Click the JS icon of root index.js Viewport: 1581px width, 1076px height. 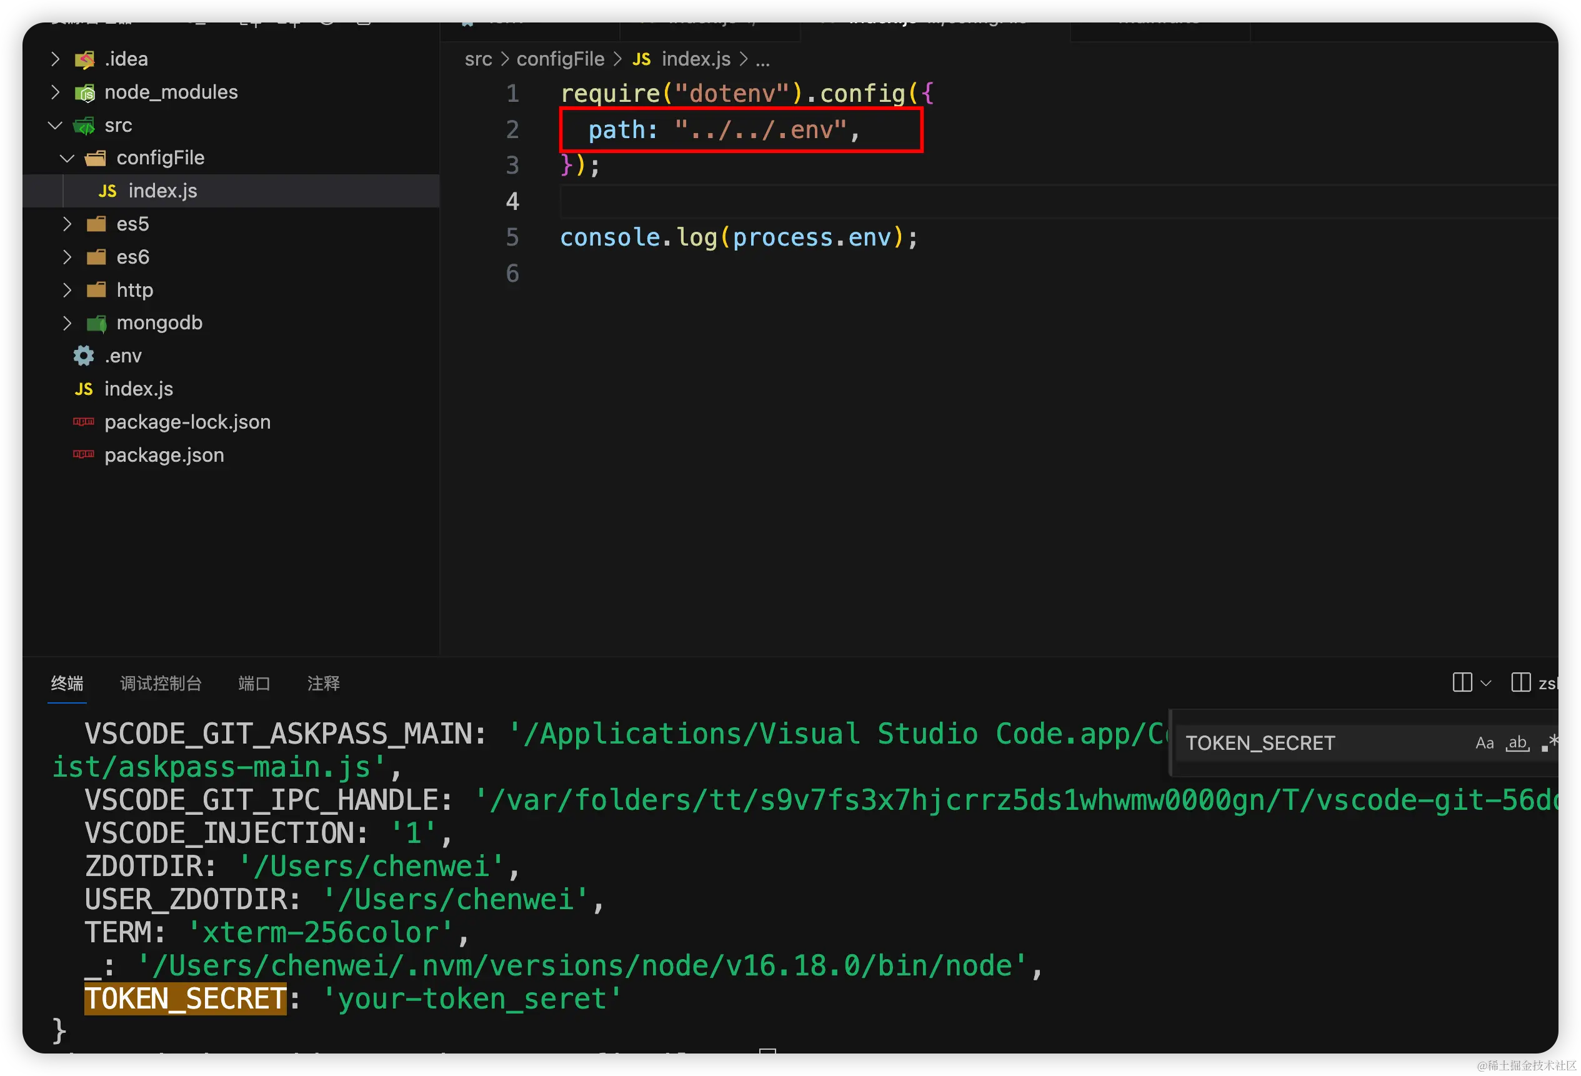pos(84,389)
